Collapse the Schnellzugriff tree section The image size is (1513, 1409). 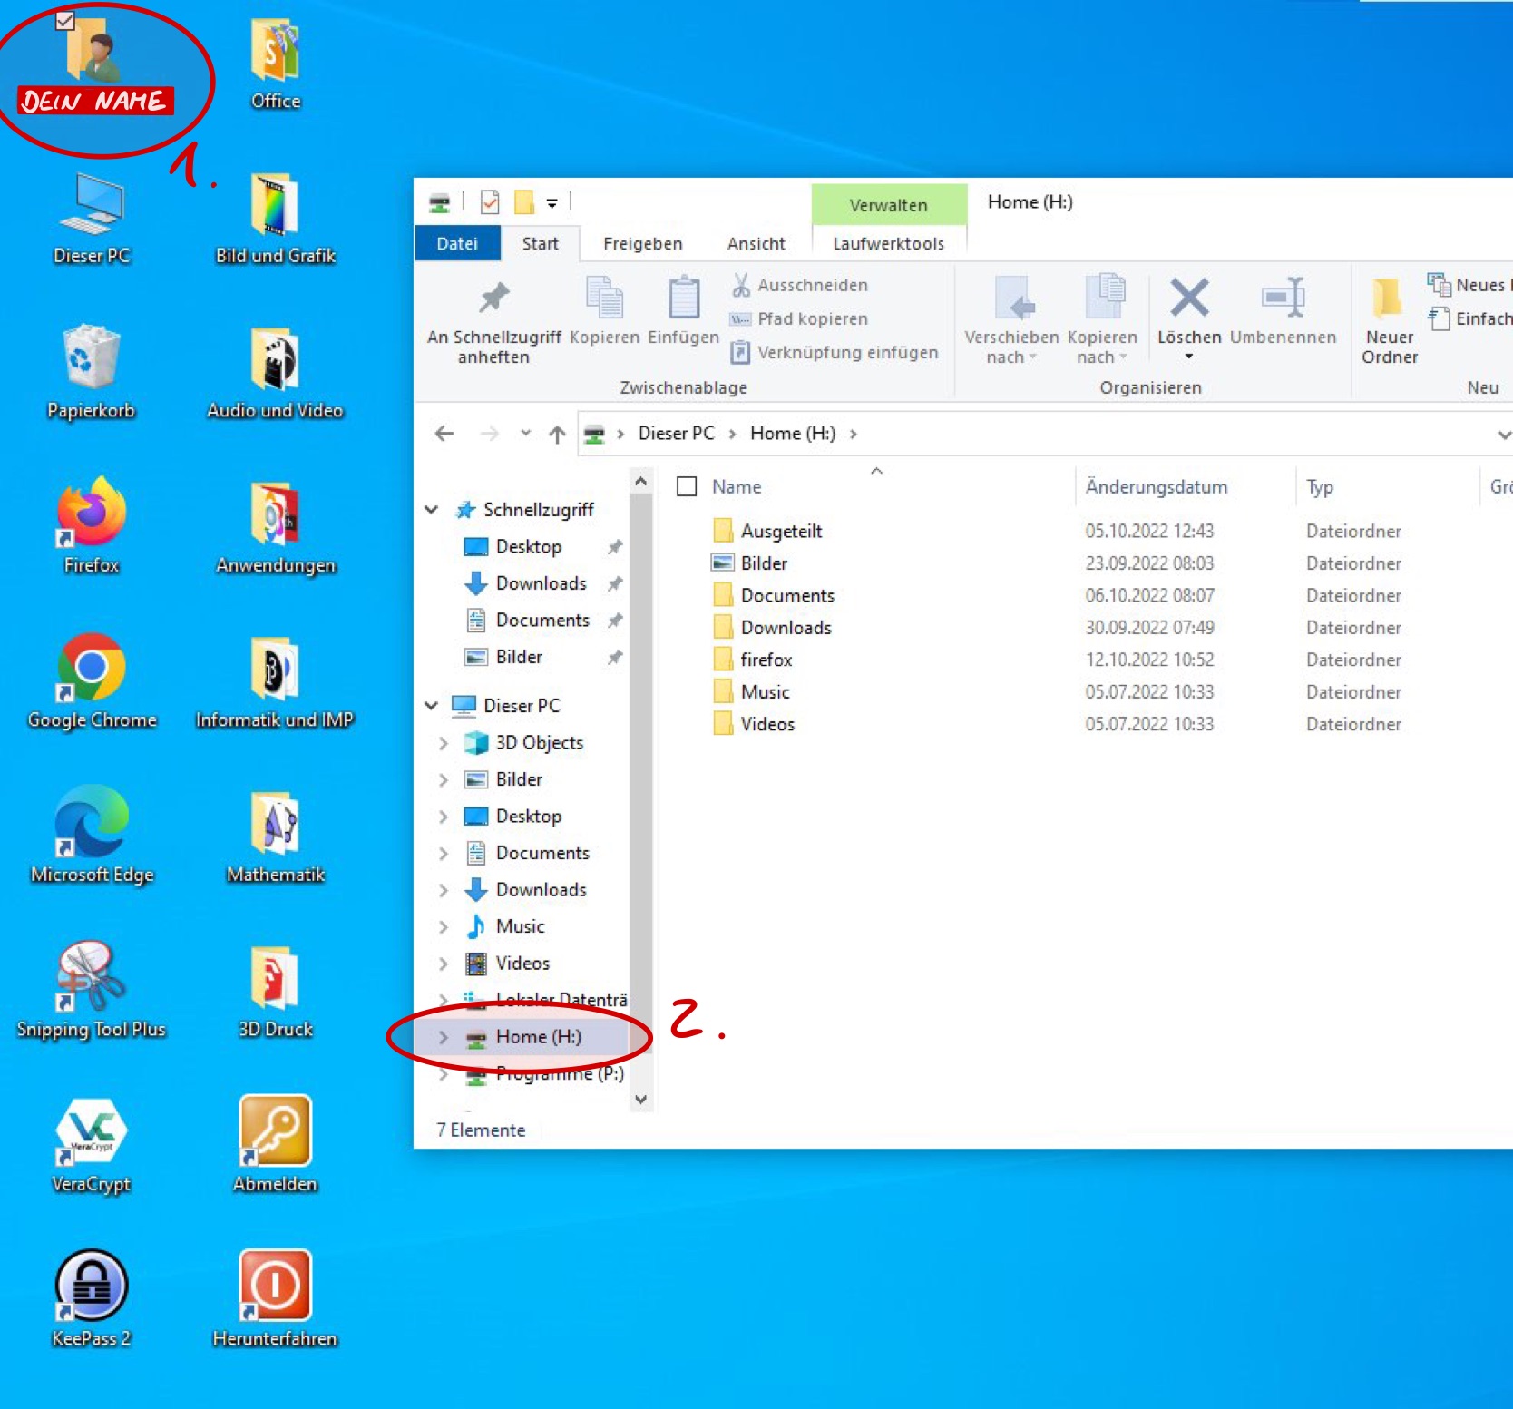click(x=432, y=510)
